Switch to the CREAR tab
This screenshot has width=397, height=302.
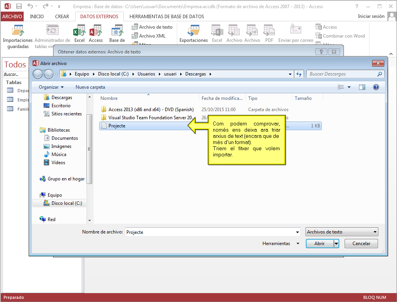62,16
